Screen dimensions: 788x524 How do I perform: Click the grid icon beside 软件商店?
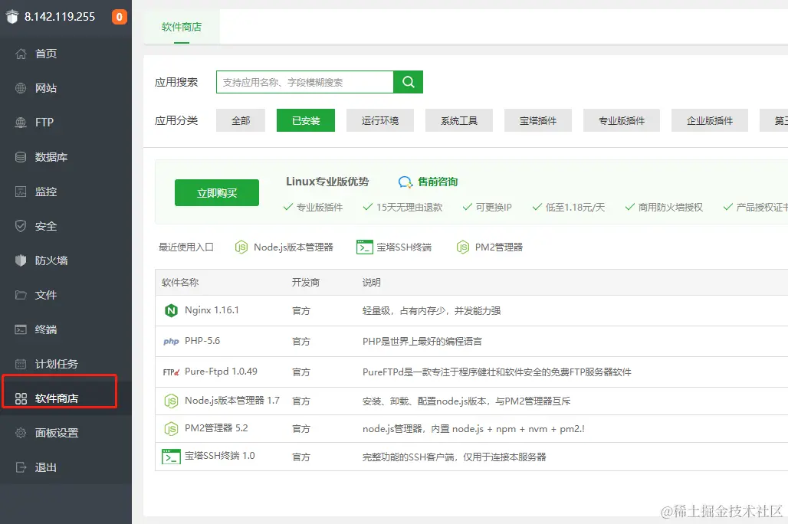21,398
